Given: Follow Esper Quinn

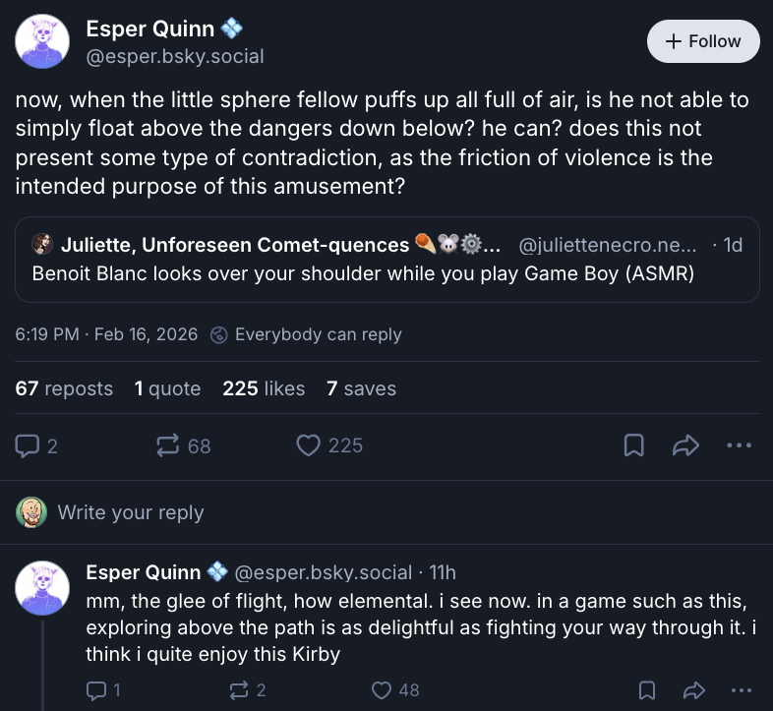Looking at the screenshot, I should point(703,41).
